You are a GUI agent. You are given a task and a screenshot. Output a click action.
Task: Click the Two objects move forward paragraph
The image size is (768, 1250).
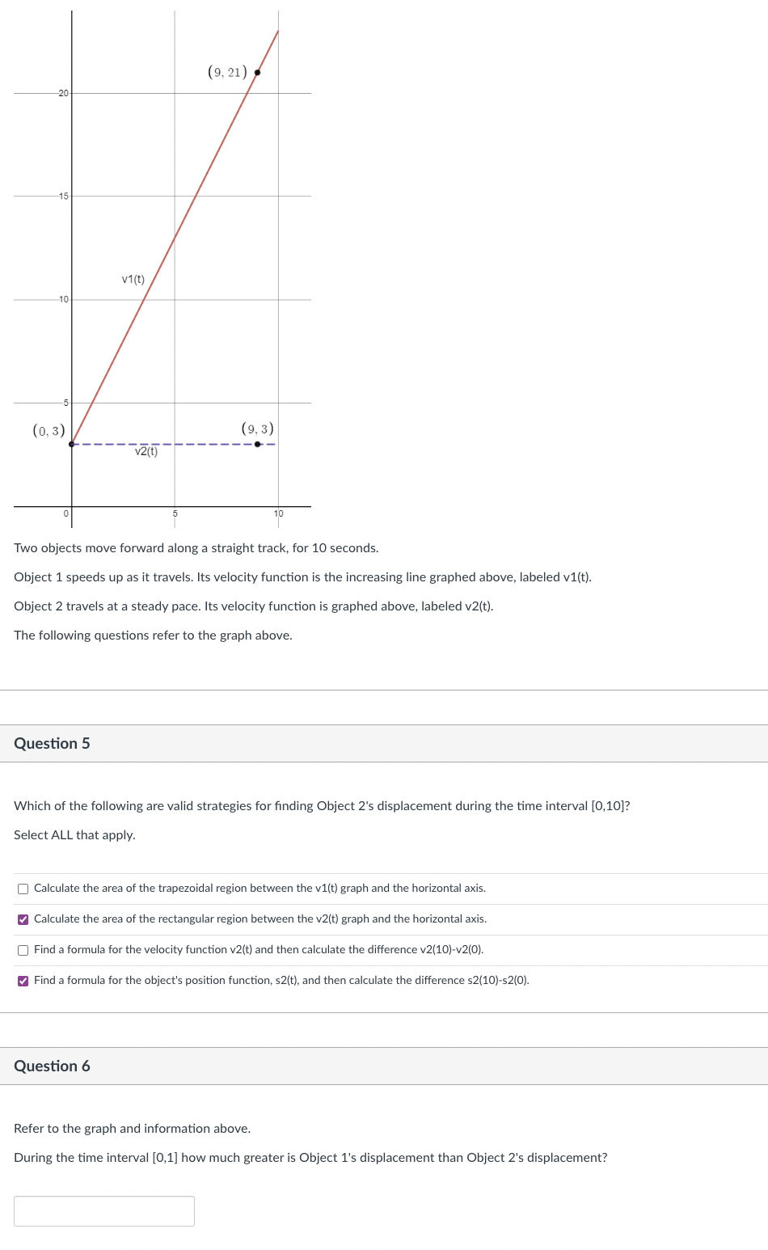click(x=196, y=547)
